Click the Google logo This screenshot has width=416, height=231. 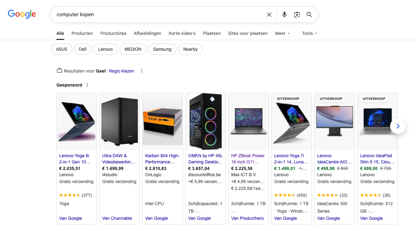[22, 14]
